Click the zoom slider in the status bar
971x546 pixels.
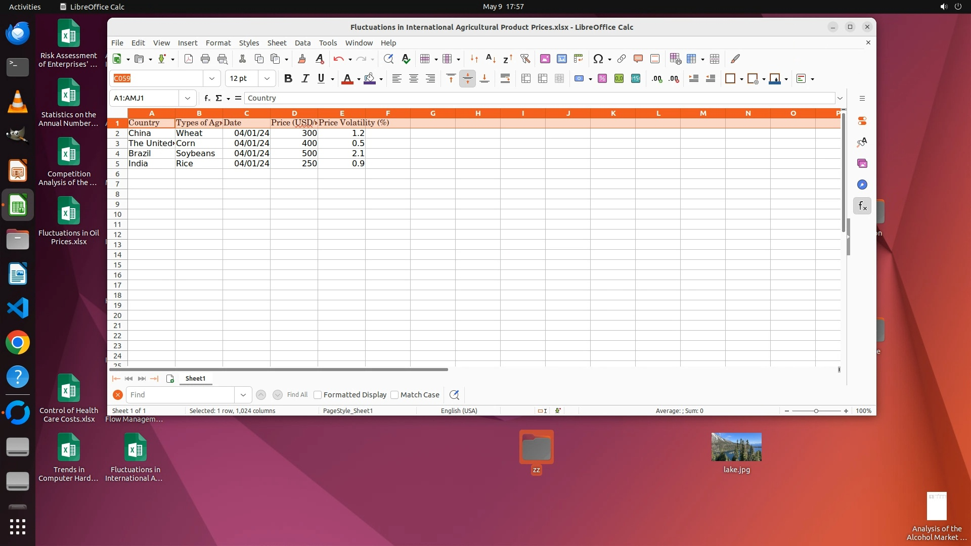(816, 411)
